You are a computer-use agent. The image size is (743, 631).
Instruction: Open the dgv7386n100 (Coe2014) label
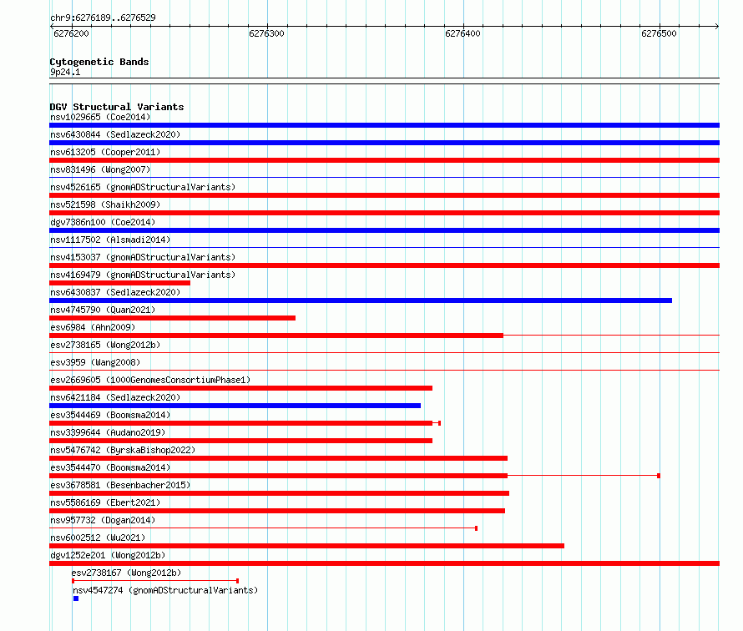(103, 222)
